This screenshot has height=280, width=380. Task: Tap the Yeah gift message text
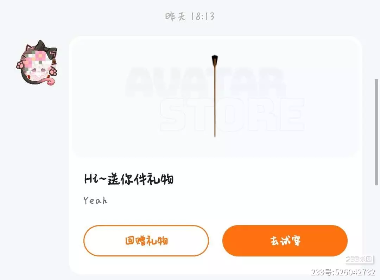pos(95,201)
